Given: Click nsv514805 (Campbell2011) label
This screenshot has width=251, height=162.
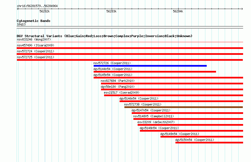Looking at the screenshot, I should [153, 116].
